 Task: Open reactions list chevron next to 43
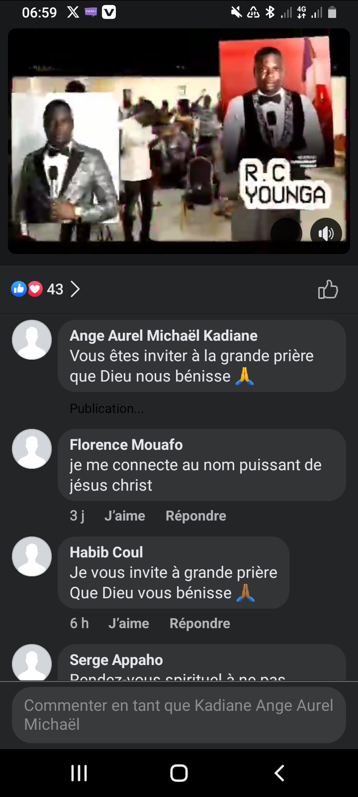(75, 289)
